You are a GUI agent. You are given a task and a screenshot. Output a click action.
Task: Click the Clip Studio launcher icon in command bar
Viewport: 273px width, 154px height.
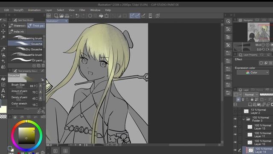click(x=49, y=16)
